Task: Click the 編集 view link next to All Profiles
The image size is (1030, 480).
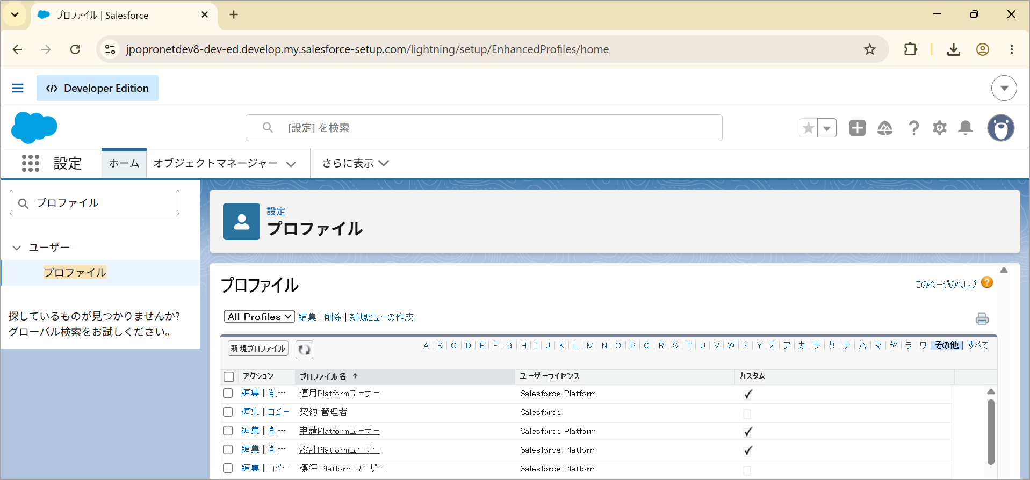Action: click(307, 317)
